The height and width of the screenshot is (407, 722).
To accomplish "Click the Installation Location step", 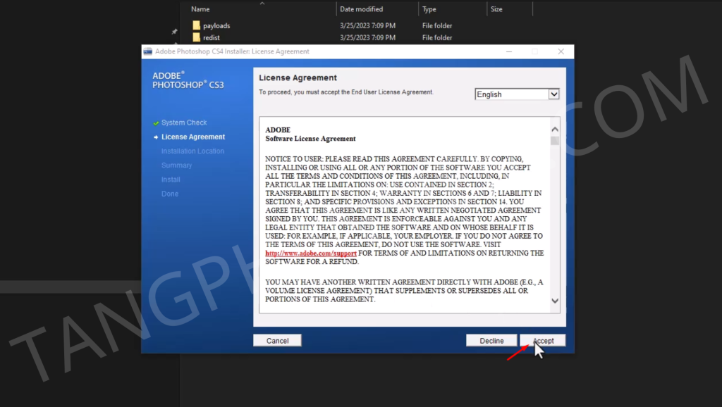I will click(x=192, y=151).
